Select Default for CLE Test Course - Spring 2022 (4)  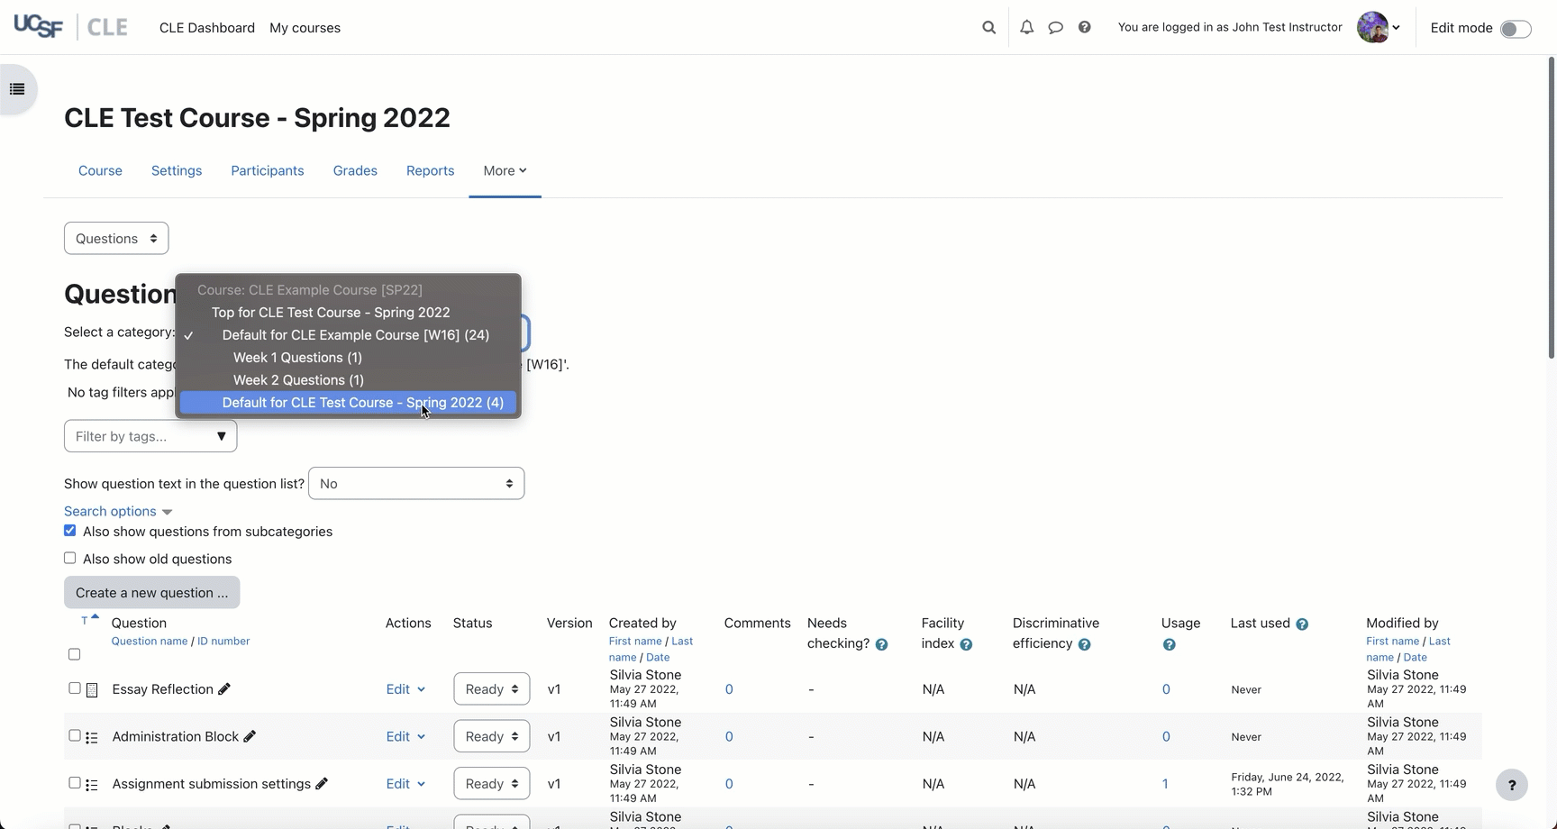[x=348, y=403]
